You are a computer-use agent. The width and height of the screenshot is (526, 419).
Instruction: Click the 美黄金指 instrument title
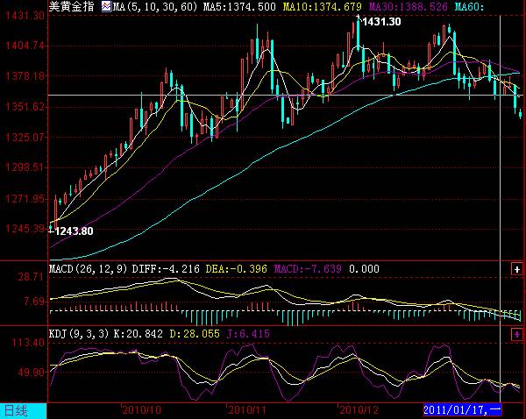tap(71, 6)
